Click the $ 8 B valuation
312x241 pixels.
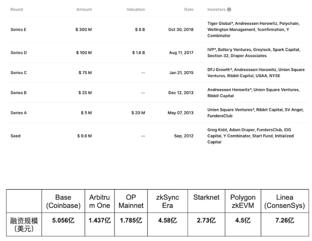[x=140, y=30]
